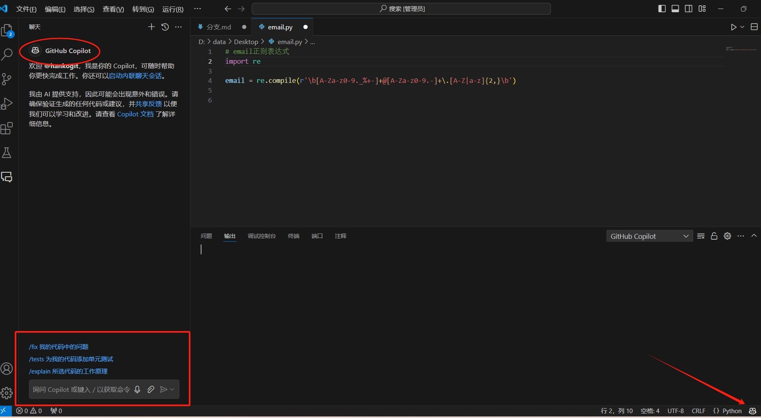Toggle the Panel layout visibility
The image size is (761, 418).
[x=675, y=8]
